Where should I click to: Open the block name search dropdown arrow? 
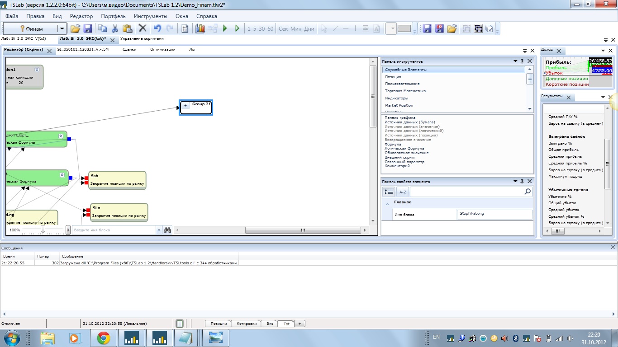(x=159, y=230)
